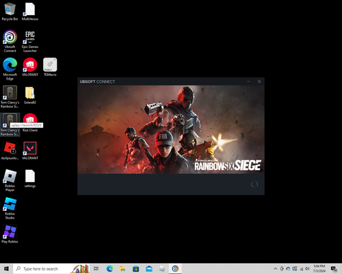Click the Rainbow Six Siege splash artwork
Image resolution: width=342 pixels, height=274 pixels.
point(171,129)
